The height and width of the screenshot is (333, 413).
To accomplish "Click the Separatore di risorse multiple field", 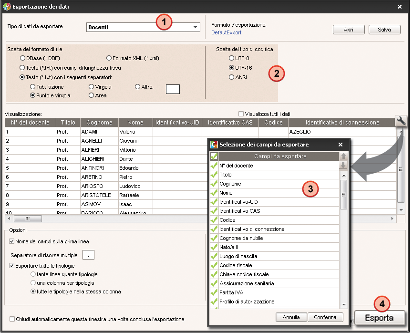I will coord(89,255).
